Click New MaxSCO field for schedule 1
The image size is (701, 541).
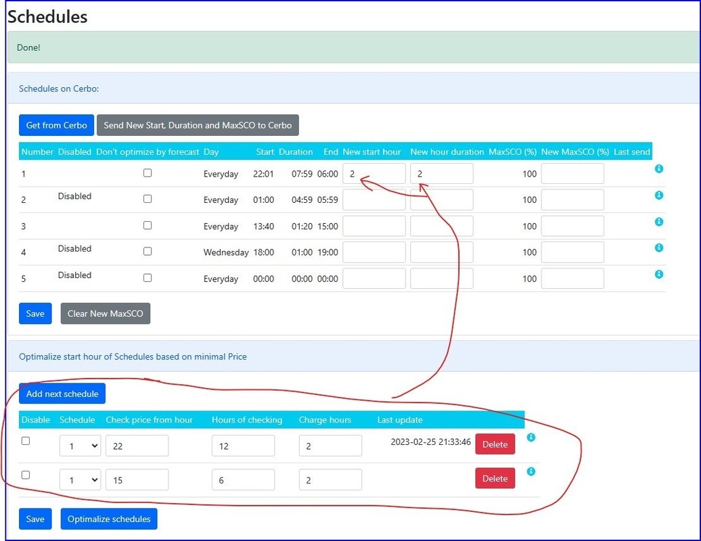572,174
